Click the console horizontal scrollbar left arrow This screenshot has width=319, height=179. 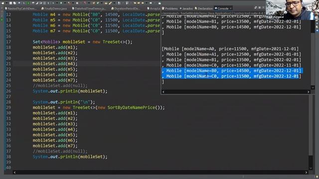point(163,92)
